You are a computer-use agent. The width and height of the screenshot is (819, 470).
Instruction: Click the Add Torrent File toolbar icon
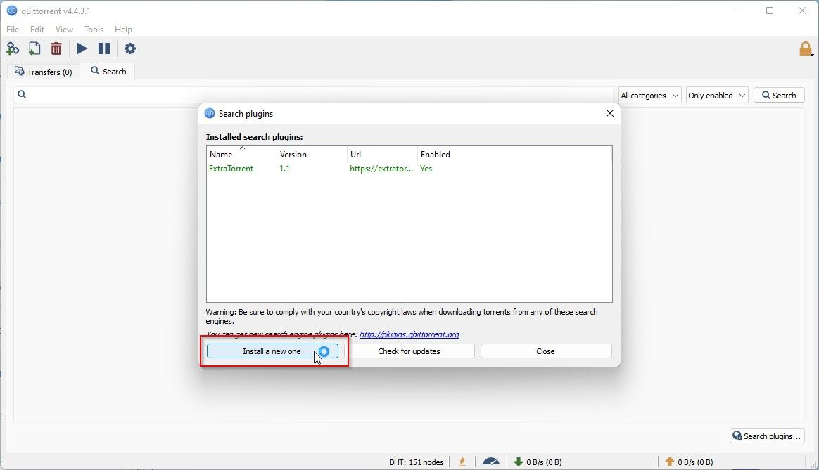34,49
